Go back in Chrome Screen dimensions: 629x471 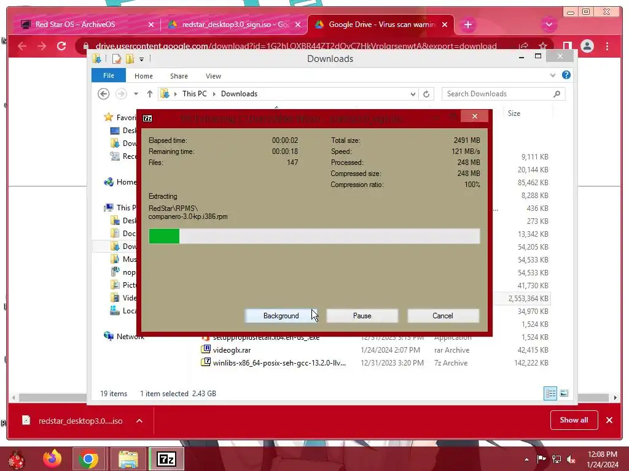point(22,46)
